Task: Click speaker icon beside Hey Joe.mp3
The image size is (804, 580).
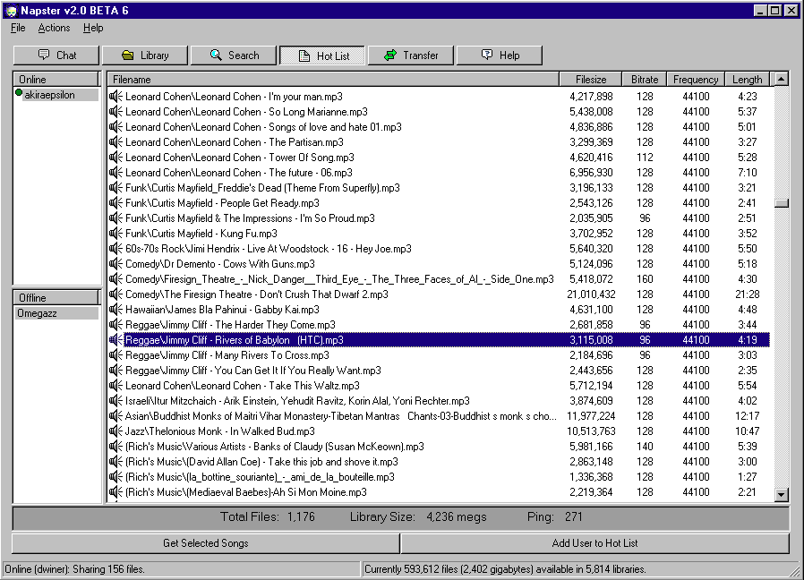Action: [x=115, y=249]
